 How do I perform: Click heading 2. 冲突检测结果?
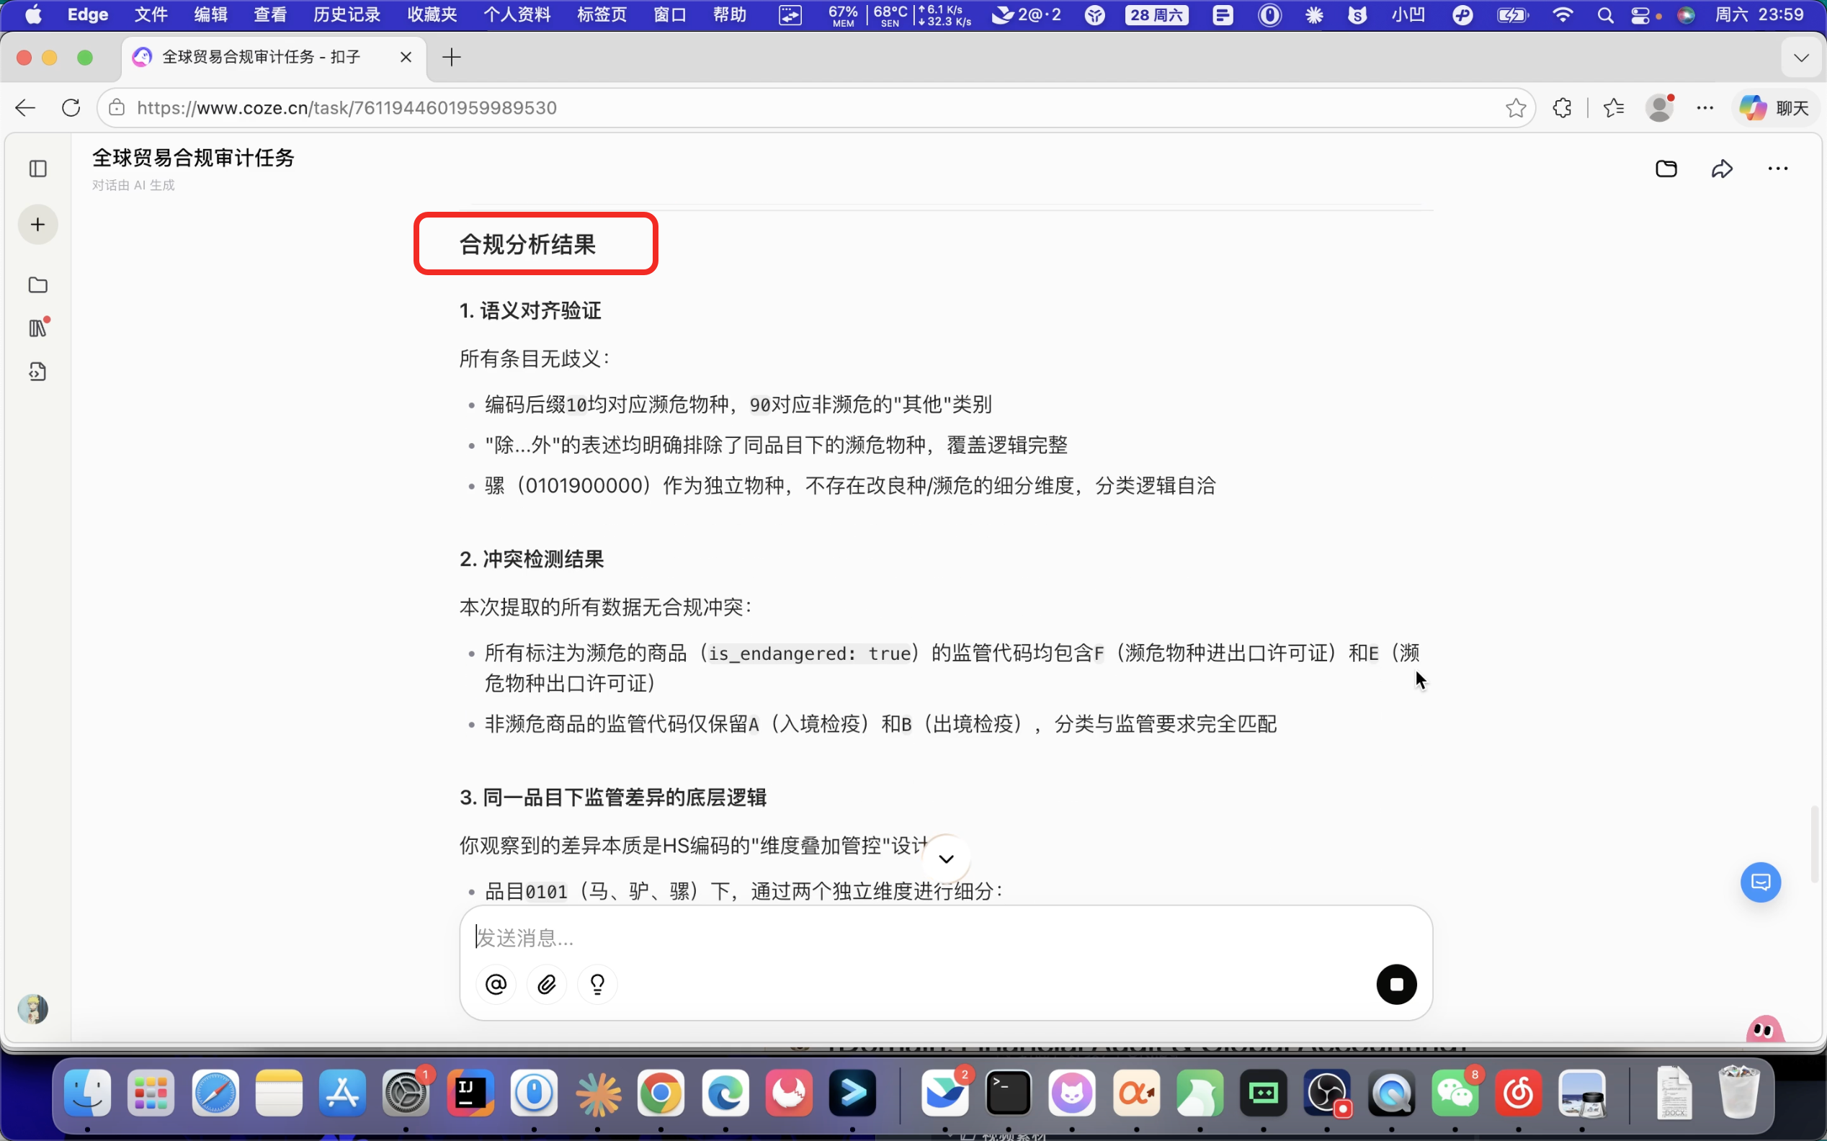click(531, 559)
